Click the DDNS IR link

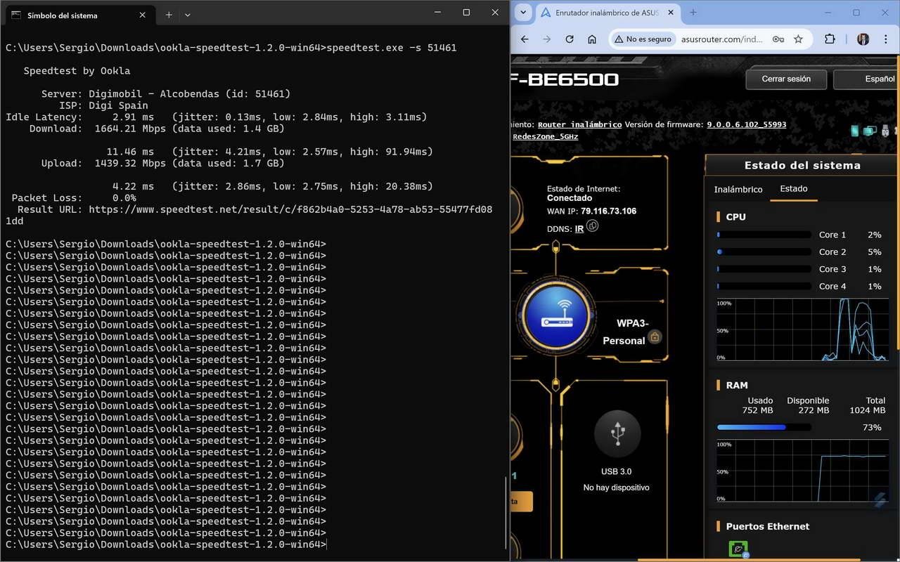tap(579, 228)
